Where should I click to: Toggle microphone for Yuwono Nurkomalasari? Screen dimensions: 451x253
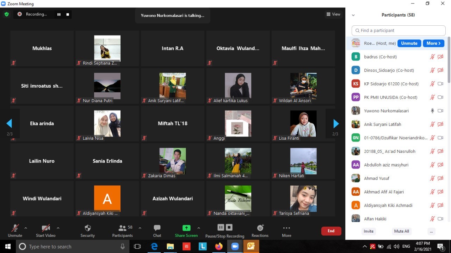[x=432, y=111]
